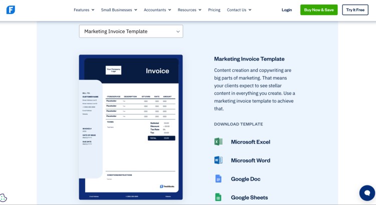This screenshot has width=376, height=205.
Task: Expand the Resources menu chevron
Action: coord(200,10)
